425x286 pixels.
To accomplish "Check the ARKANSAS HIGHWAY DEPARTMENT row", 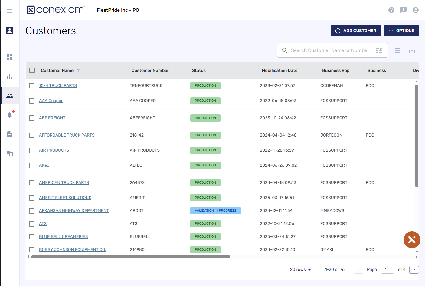I will (32, 211).
